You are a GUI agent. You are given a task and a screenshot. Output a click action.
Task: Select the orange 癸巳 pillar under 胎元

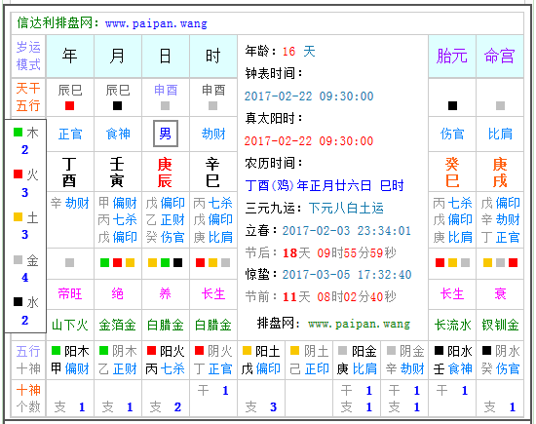452,172
